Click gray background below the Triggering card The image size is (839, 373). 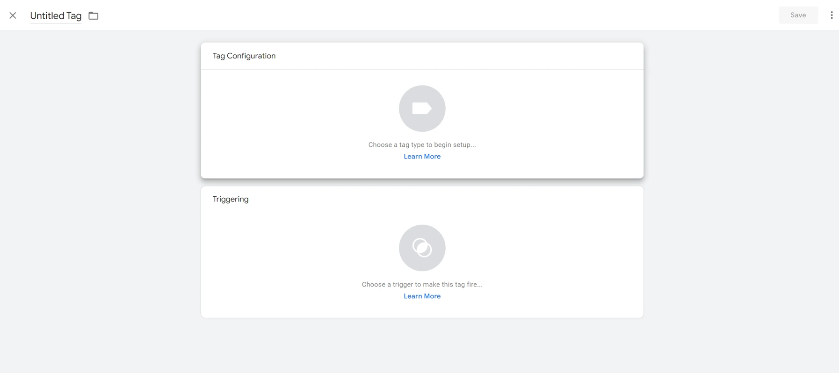coord(422,346)
